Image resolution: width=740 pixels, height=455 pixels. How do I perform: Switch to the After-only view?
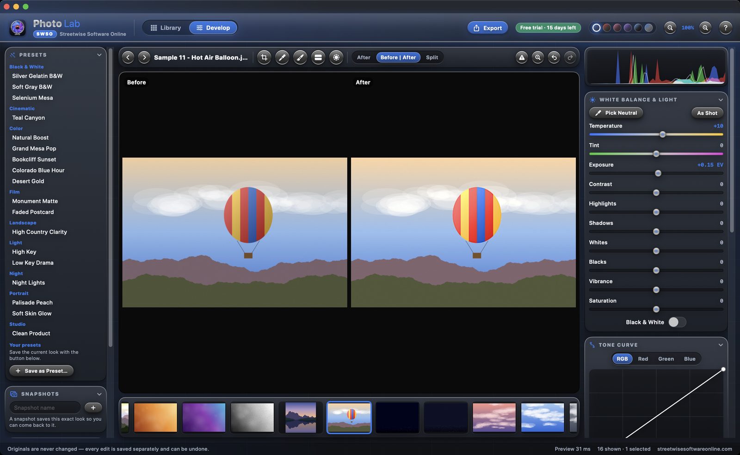(364, 58)
